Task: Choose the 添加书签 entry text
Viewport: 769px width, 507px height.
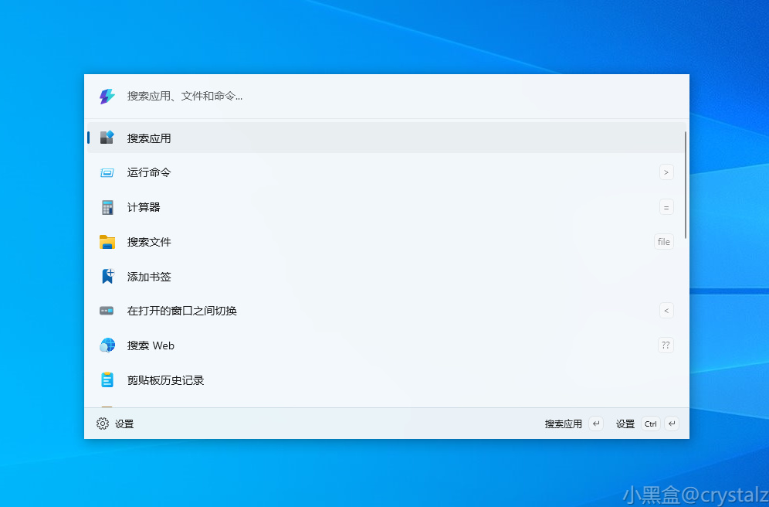Action: (149, 277)
